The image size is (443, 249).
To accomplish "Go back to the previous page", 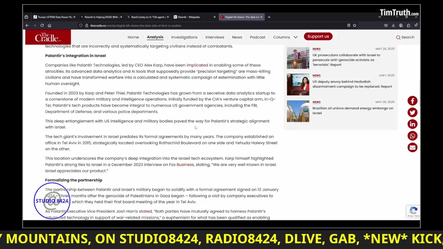I will tap(27, 25).
